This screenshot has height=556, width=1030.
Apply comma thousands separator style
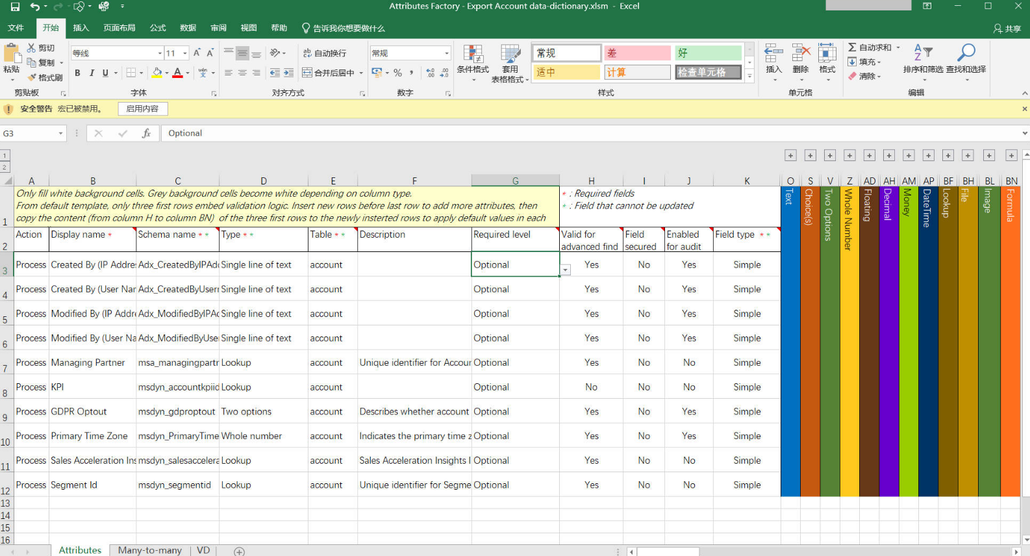[411, 73]
